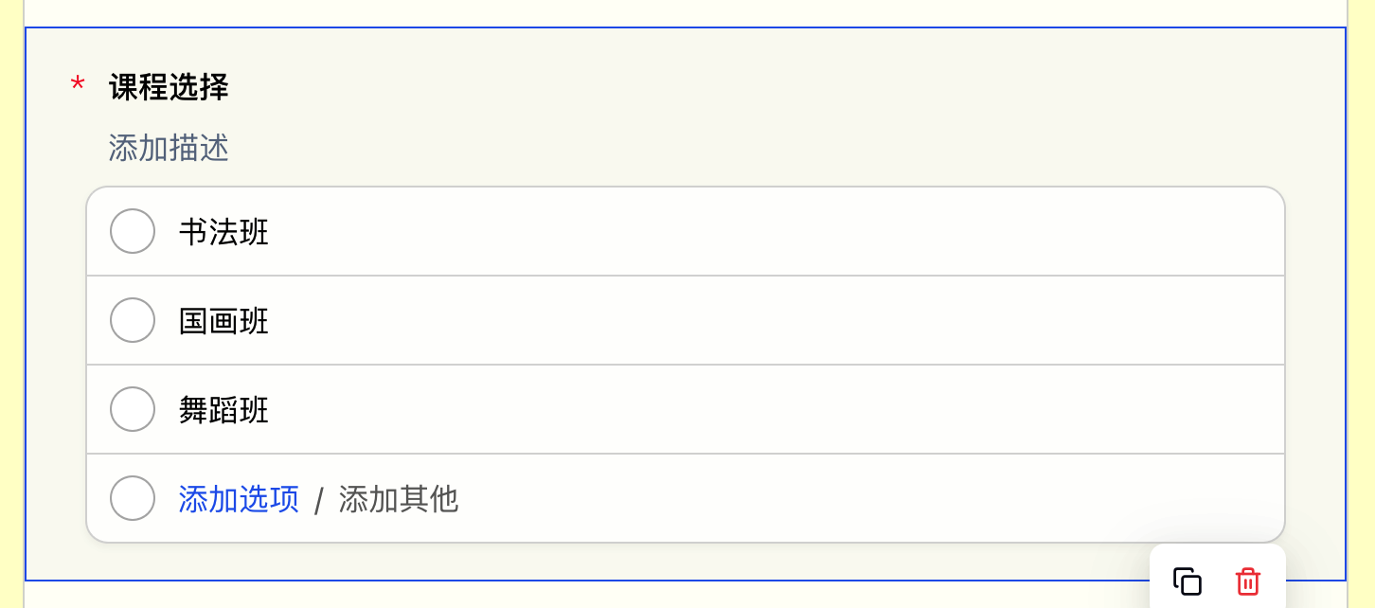
Task: Select the 书法班 radio button
Action: [x=133, y=231]
